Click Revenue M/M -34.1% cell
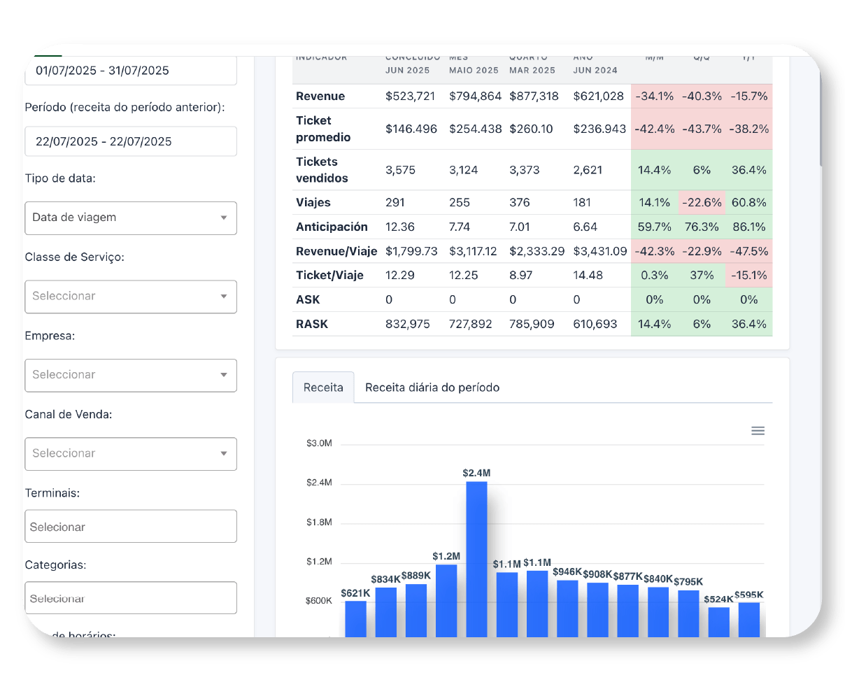Image resolution: width=845 pixels, height=682 pixels. (x=653, y=97)
